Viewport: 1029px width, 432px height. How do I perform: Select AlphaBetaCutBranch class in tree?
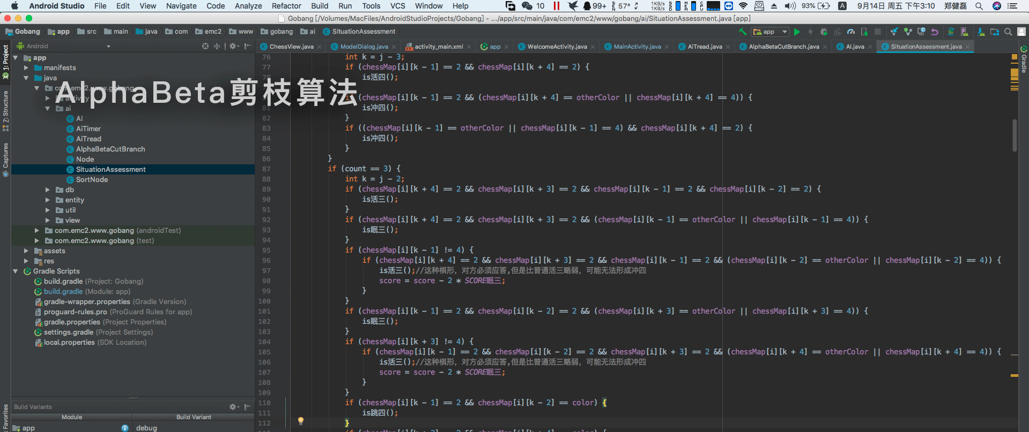pos(110,149)
